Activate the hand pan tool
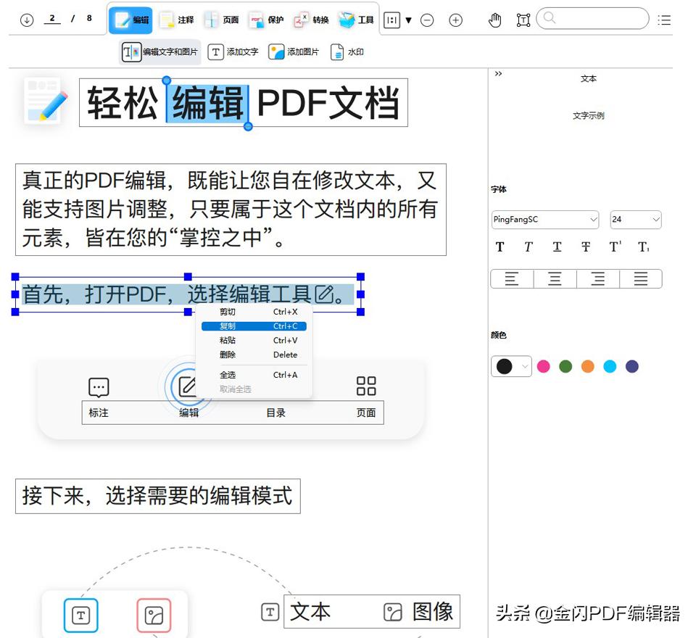 [495, 20]
